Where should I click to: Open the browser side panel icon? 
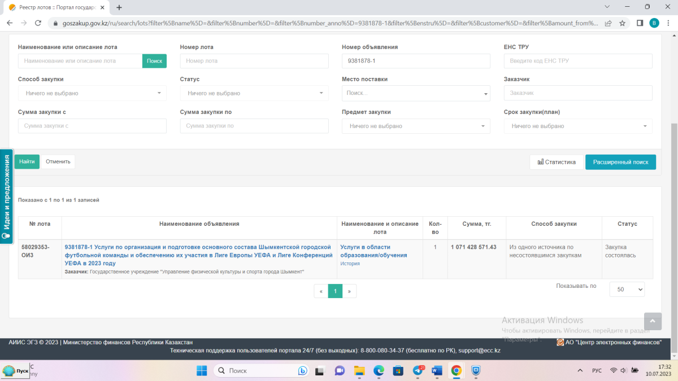click(640, 23)
